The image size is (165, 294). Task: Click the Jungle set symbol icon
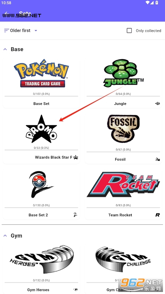click(158, 103)
